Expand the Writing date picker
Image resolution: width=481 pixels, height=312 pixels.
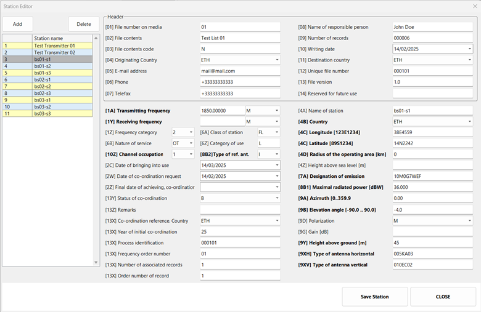tap(469, 49)
